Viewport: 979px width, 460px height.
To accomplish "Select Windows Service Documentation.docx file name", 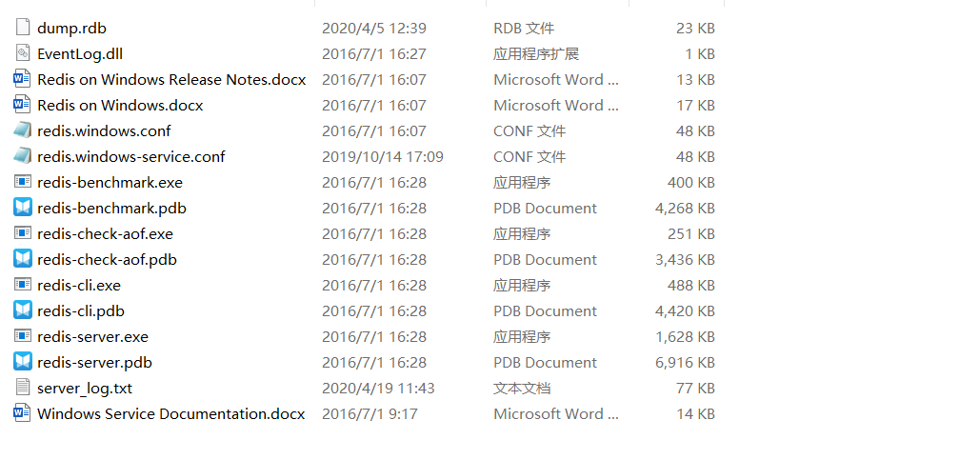I will (x=171, y=414).
